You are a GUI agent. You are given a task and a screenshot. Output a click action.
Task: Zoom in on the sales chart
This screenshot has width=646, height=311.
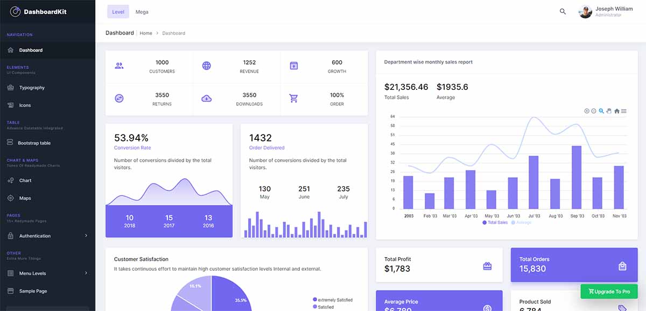click(x=587, y=111)
